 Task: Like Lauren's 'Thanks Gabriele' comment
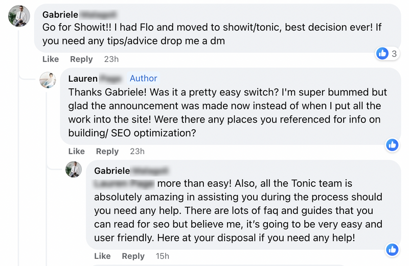pos(76,151)
